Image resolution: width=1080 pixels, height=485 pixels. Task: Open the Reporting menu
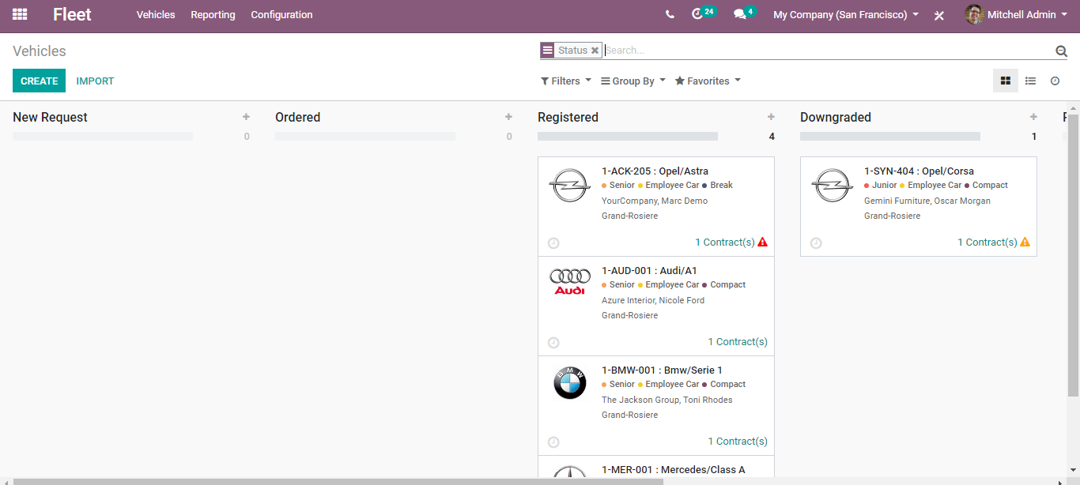coord(213,14)
